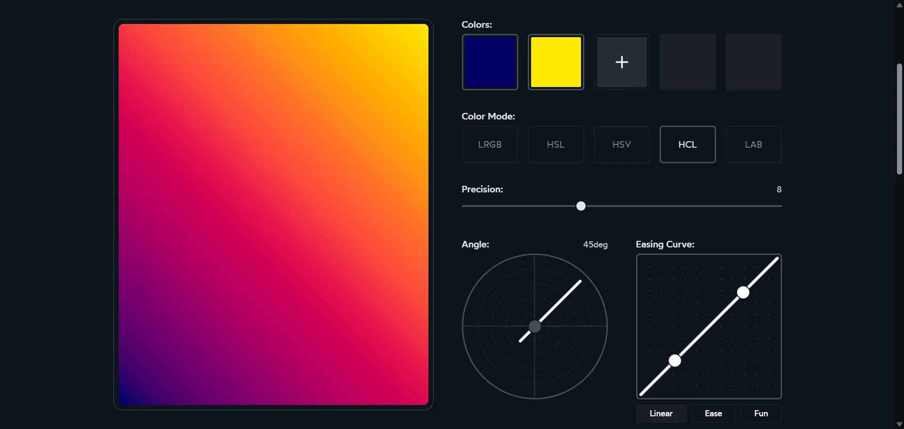Click the scroll-up arrow at top right
This screenshot has width=904, height=429.
898,5
